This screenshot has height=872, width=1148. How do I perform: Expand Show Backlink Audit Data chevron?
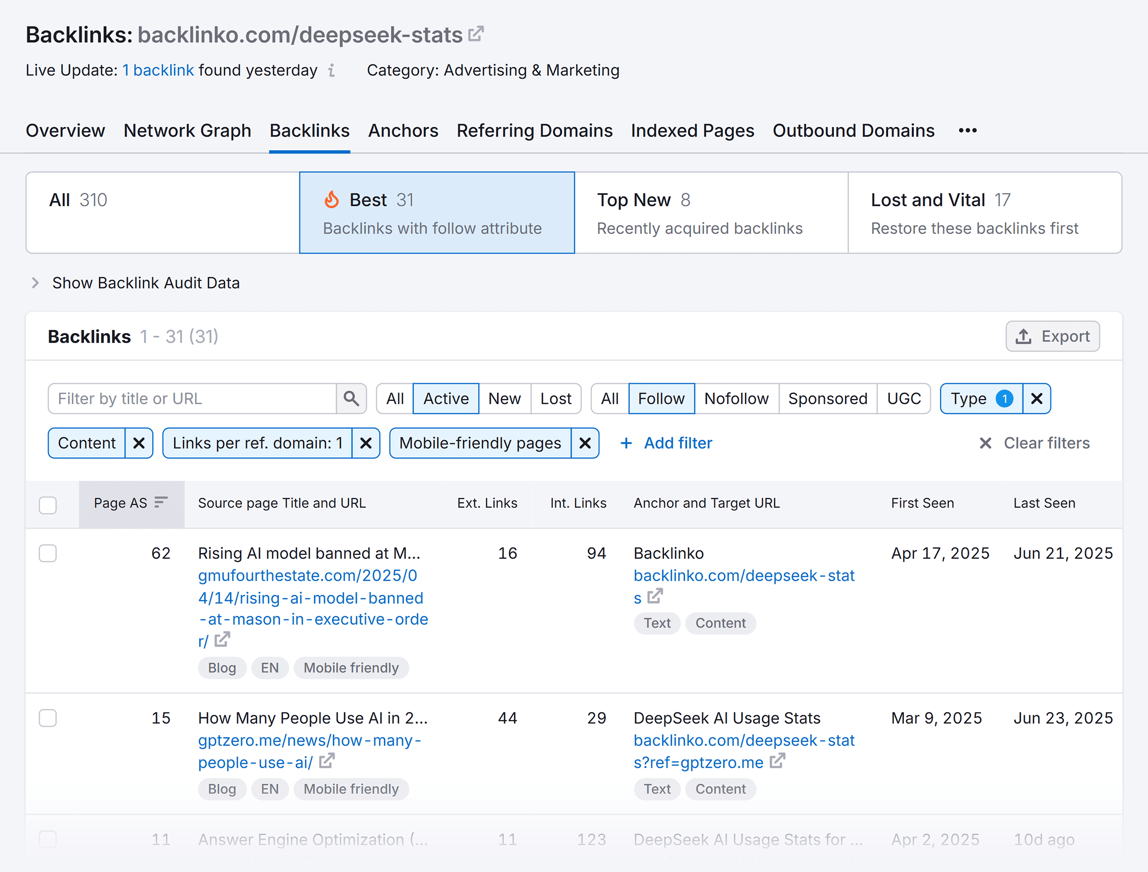[x=35, y=283]
